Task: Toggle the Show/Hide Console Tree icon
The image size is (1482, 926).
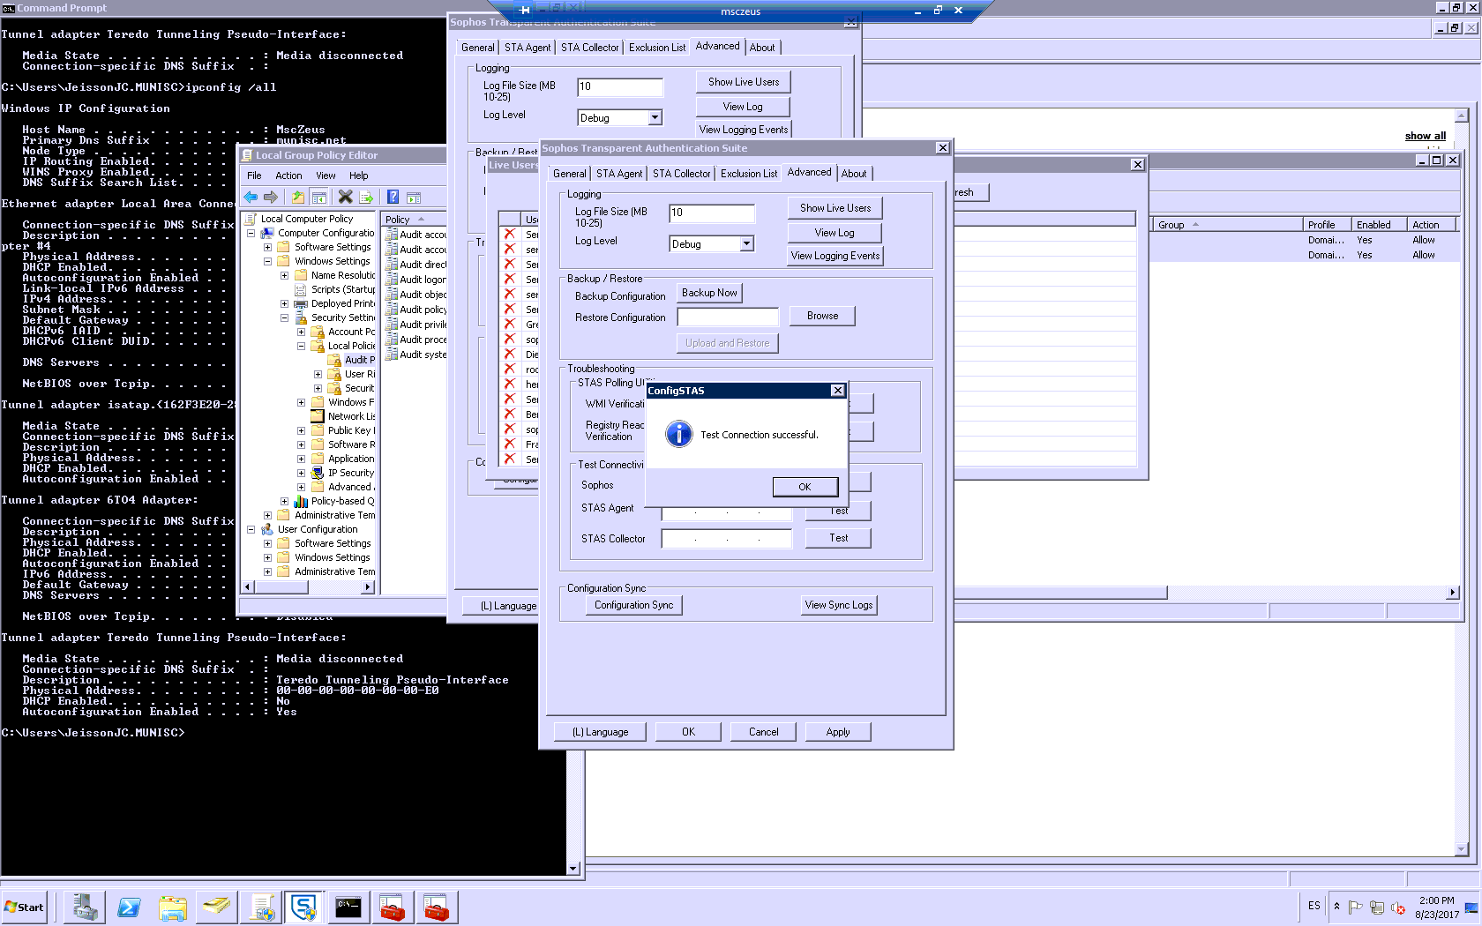Action: (x=319, y=197)
